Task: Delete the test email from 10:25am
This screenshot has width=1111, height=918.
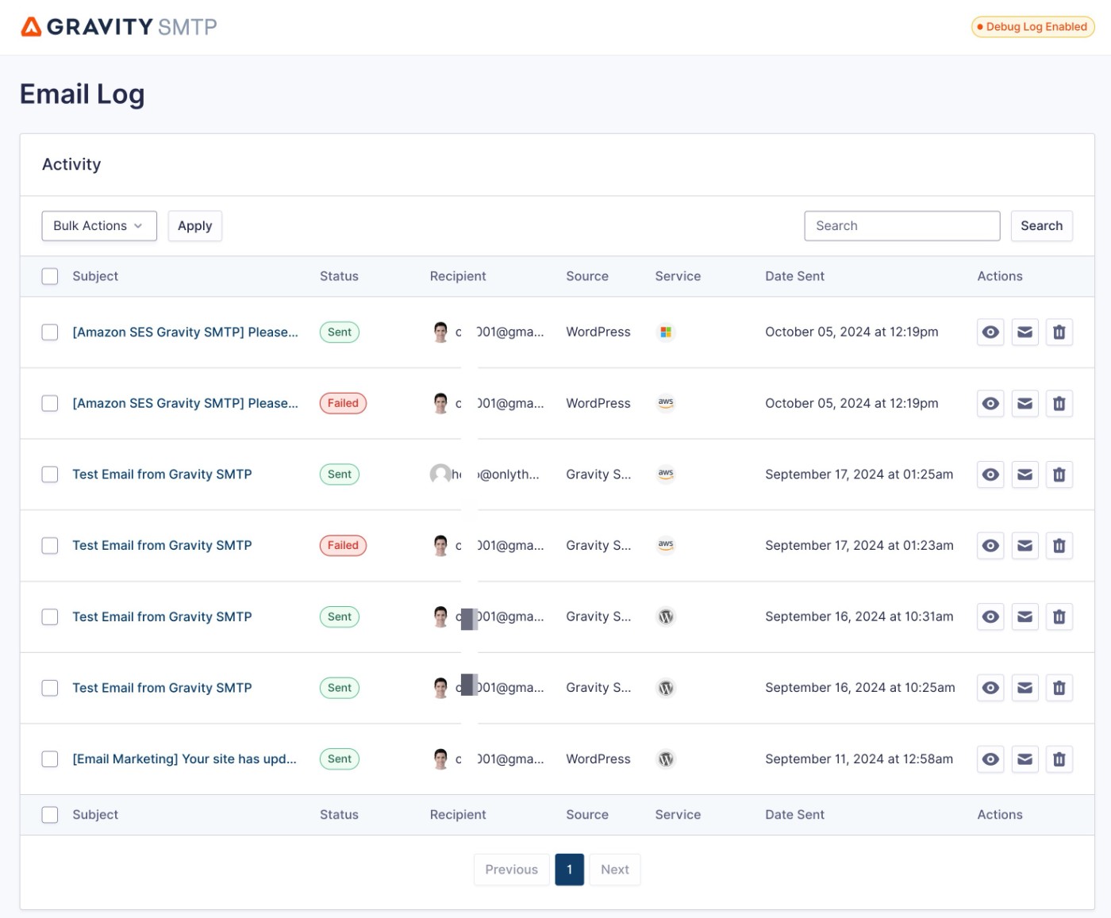Action: tap(1059, 688)
